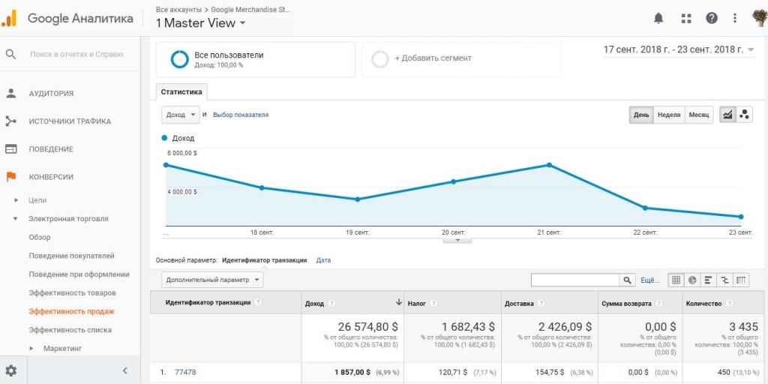This screenshot has width=768, height=384.
Task: Open the Эффективность товаров report
Action: pos(73,293)
